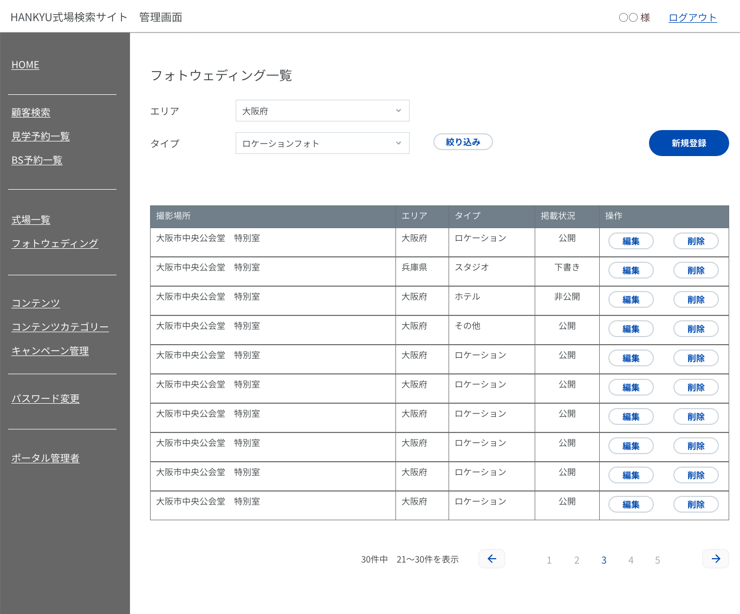This screenshot has height=614, width=740.
Task: Go to パスワード変更 page
Action: [x=46, y=399]
